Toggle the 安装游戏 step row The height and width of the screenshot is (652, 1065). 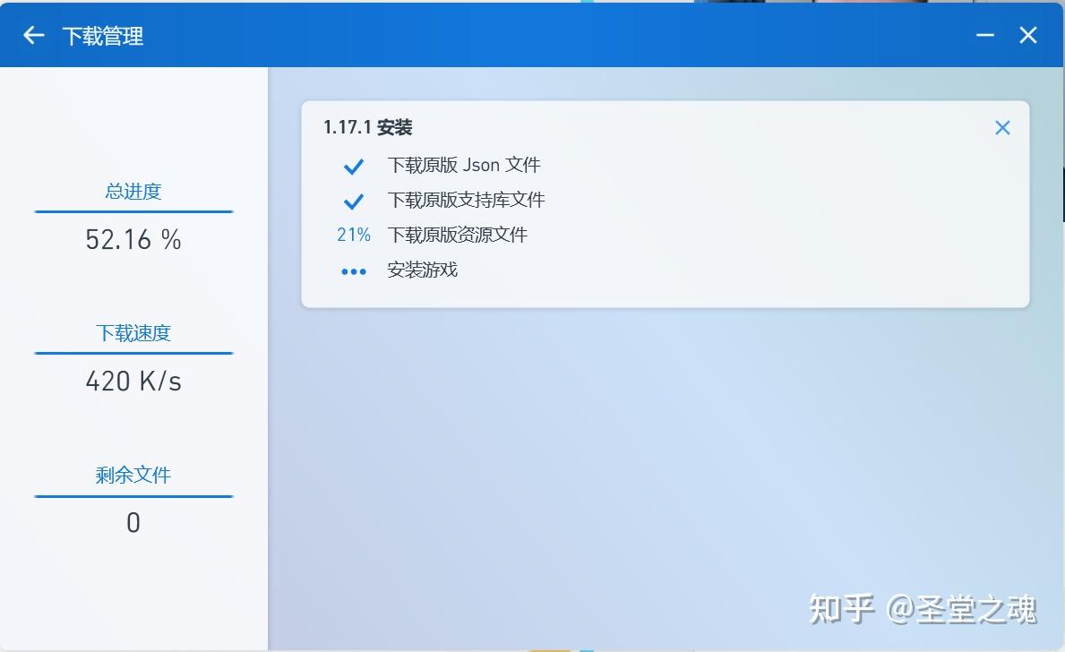[423, 270]
